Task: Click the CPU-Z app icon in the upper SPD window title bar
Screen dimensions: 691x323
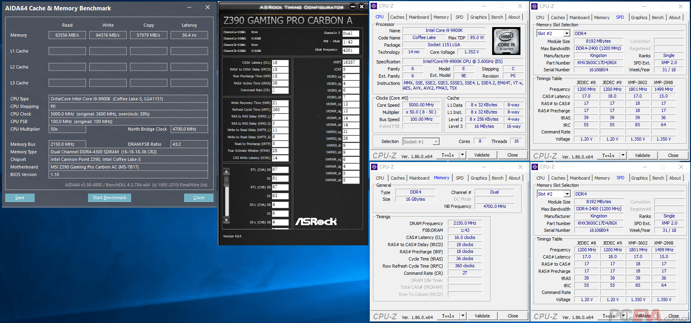Action: click(x=534, y=6)
